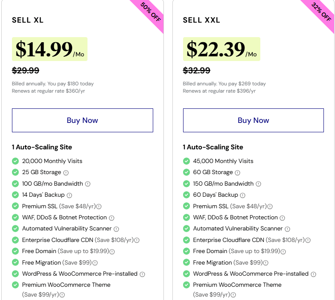Image resolution: width=335 pixels, height=300 pixels.
Task: Open info for Sell XL Automated Vulnerability Scanner
Action: (x=116, y=229)
